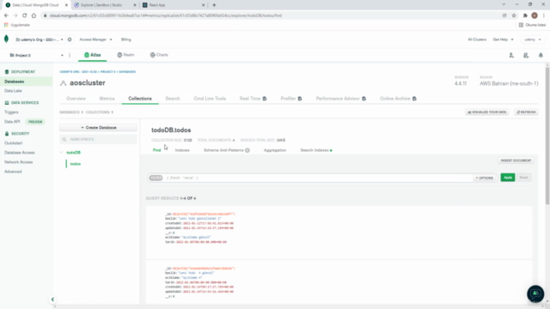This screenshot has height=309, width=550.
Task: Switch to Charts tab
Action: (x=159, y=55)
